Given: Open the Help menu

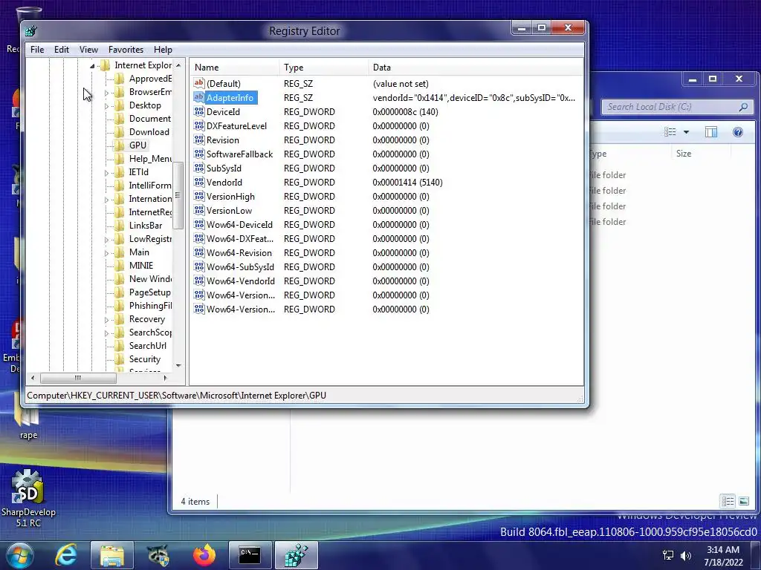Looking at the screenshot, I should [x=163, y=50].
